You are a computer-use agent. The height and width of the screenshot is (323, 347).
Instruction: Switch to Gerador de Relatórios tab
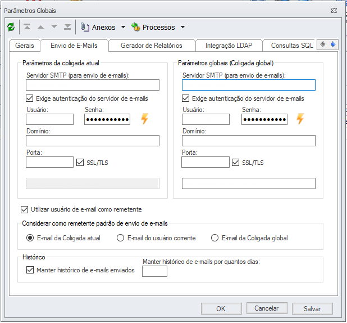pos(152,46)
